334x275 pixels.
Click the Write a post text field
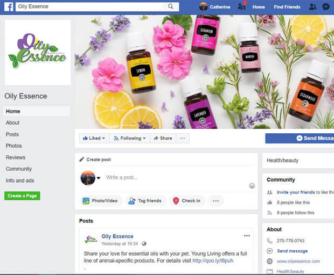pyautogui.click(x=172, y=177)
